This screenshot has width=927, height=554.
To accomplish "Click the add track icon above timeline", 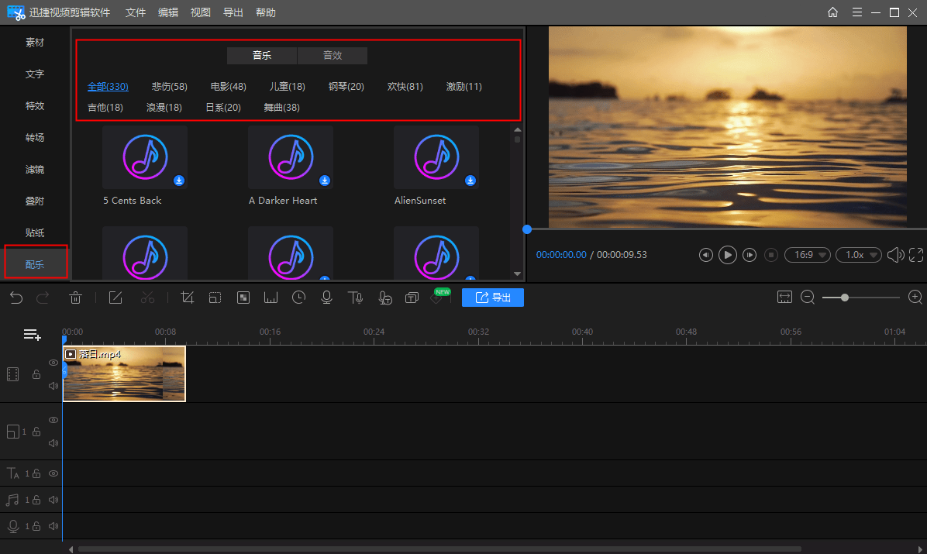I will point(32,335).
